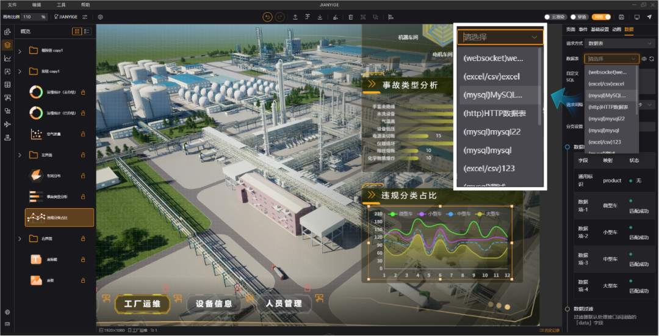Click the align-left icon in toolbar
The width and height of the screenshot is (659, 336).
coord(391,17)
